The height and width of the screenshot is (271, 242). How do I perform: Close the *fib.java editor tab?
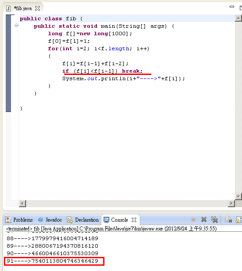37,8
